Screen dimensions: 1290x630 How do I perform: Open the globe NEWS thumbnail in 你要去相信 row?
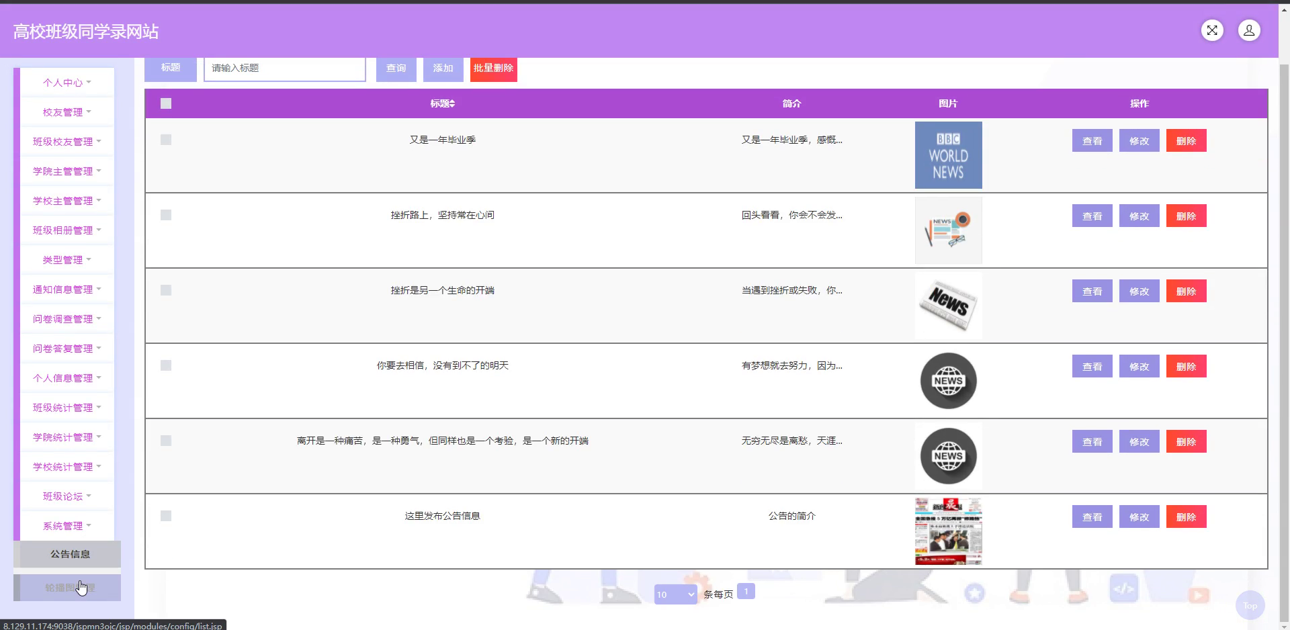(x=948, y=381)
